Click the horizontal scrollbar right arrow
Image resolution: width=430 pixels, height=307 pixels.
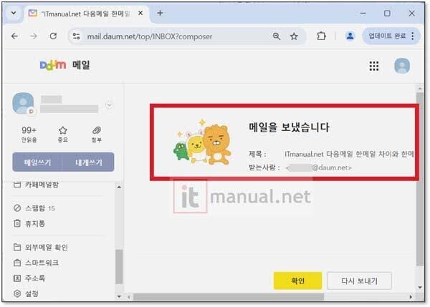point(411,297)
